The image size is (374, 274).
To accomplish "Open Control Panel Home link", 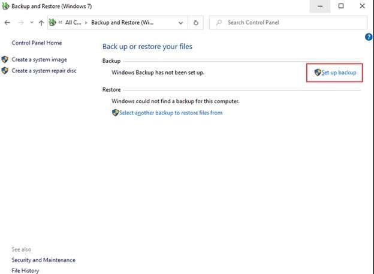I will click(37, 43).
